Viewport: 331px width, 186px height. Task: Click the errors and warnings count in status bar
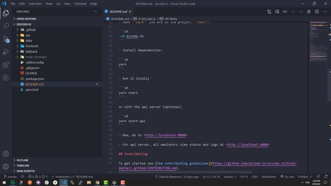(x=38, y=177)
